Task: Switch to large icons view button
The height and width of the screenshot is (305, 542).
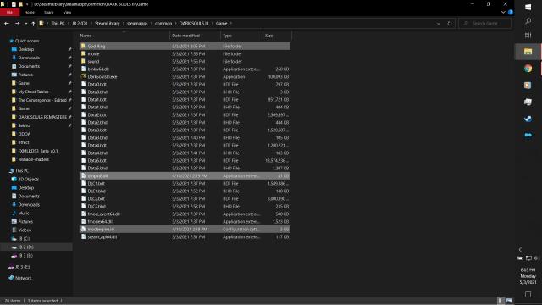Action: (x=509, y=301)
